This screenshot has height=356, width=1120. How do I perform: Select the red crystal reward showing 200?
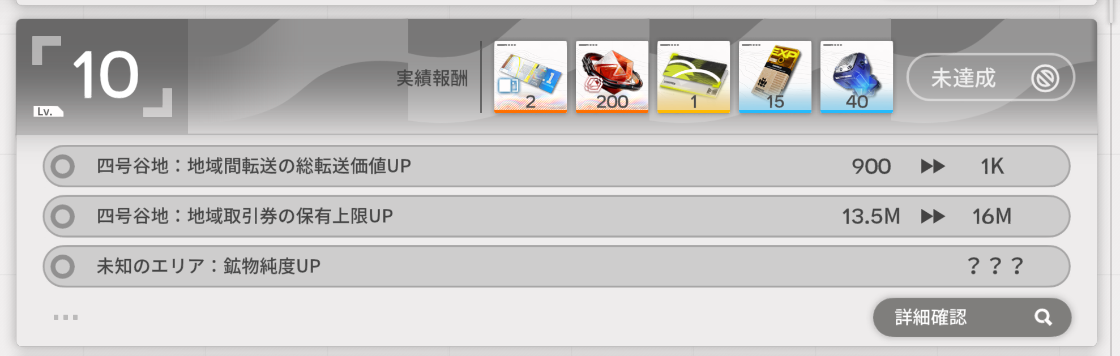tap(612, 76)
